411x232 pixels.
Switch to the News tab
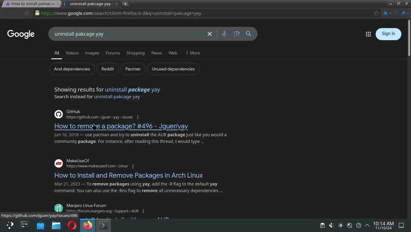click(x=157, y=53)
